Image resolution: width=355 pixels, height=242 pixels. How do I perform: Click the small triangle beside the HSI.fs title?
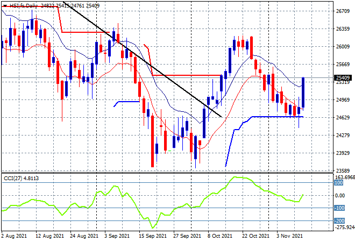pos(5,6)
